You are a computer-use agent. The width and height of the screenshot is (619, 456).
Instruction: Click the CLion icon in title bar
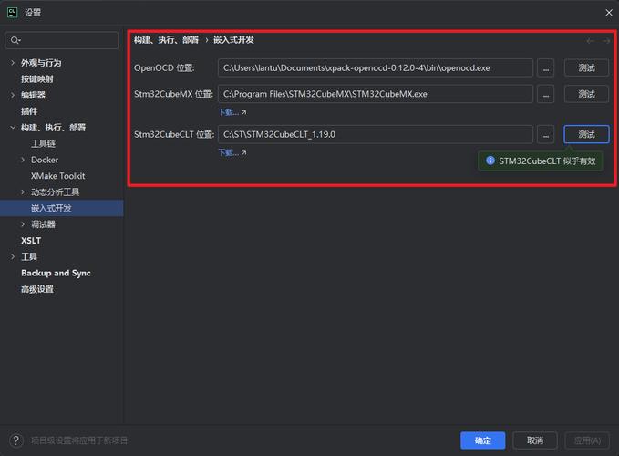click(12, 12)
